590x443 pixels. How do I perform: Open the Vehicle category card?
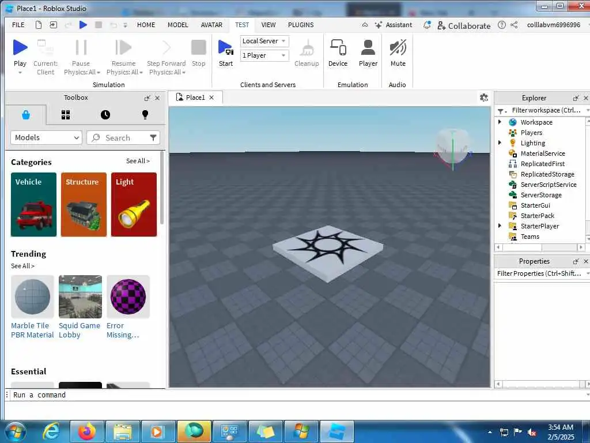(33, 205)
